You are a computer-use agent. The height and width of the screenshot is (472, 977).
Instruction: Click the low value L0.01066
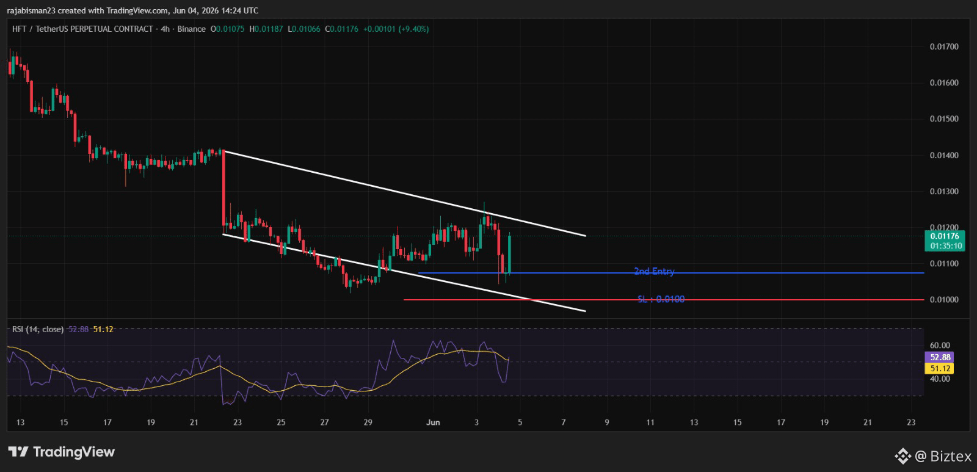[x=303, y=29]
